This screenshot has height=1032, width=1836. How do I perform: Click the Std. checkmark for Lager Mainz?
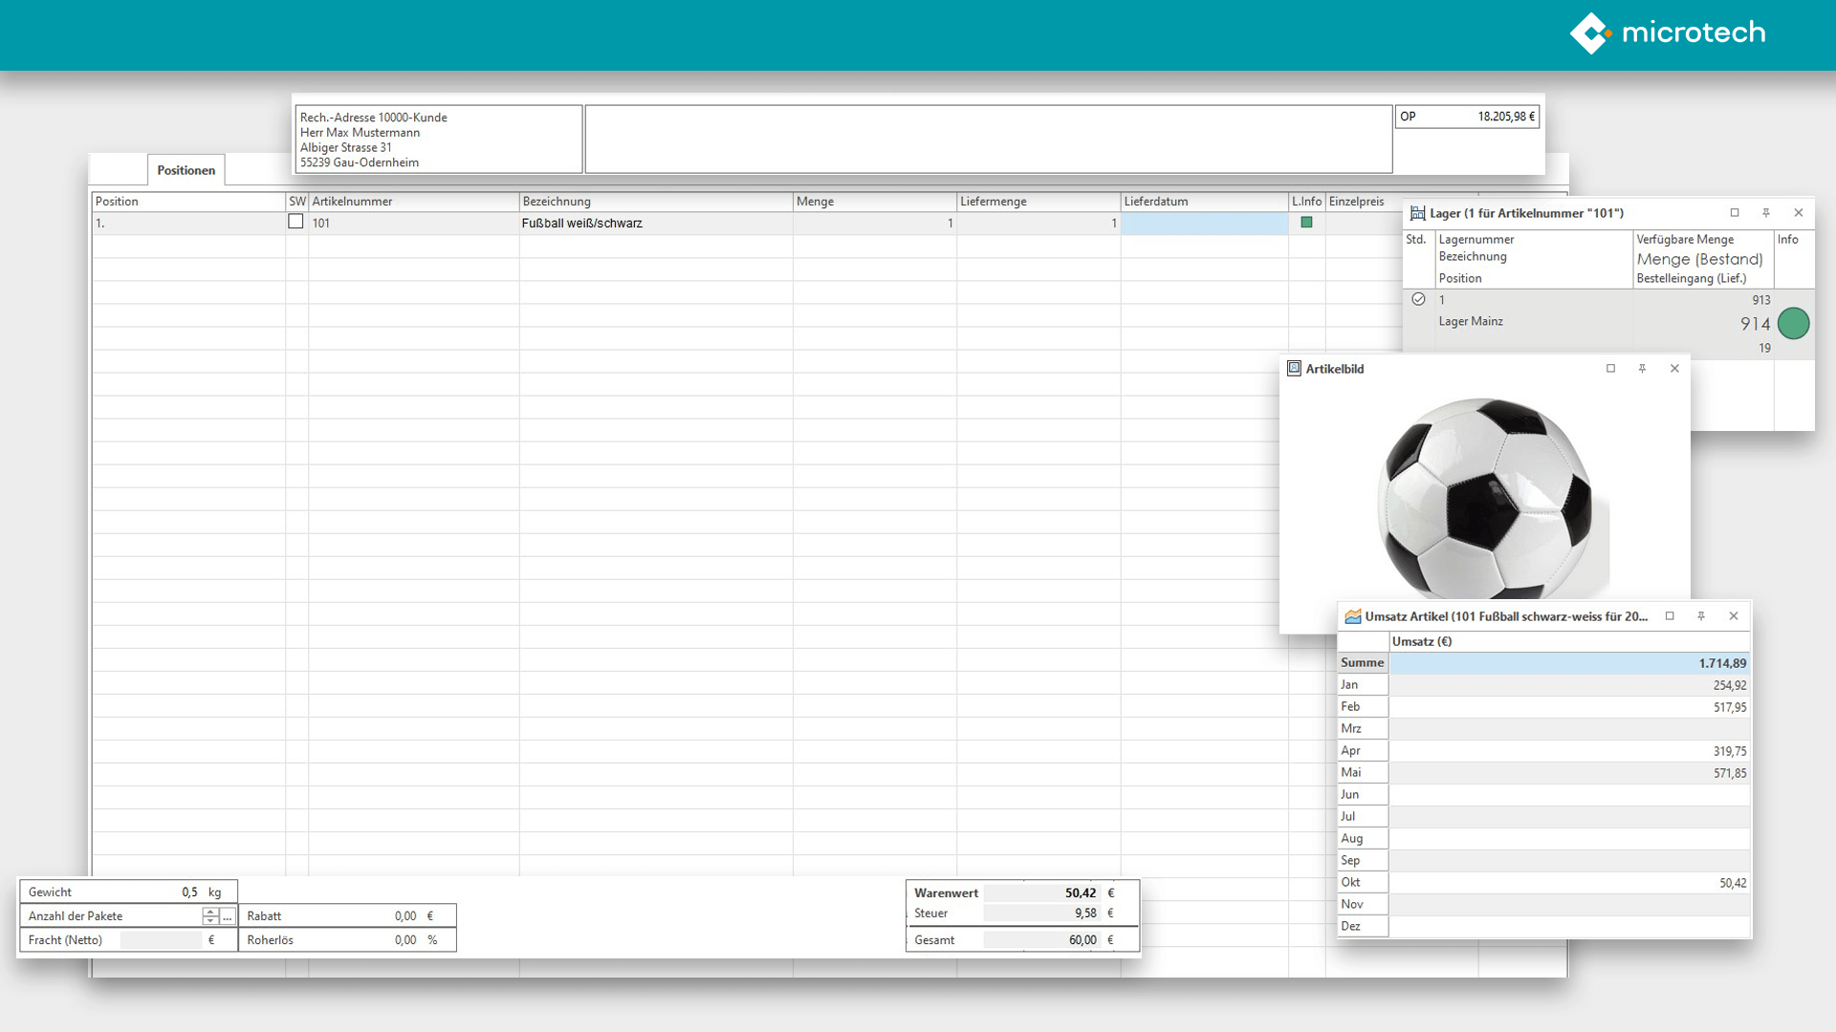[1418, 299]
